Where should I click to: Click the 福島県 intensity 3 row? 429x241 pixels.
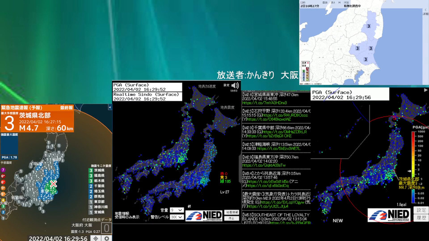97,175
